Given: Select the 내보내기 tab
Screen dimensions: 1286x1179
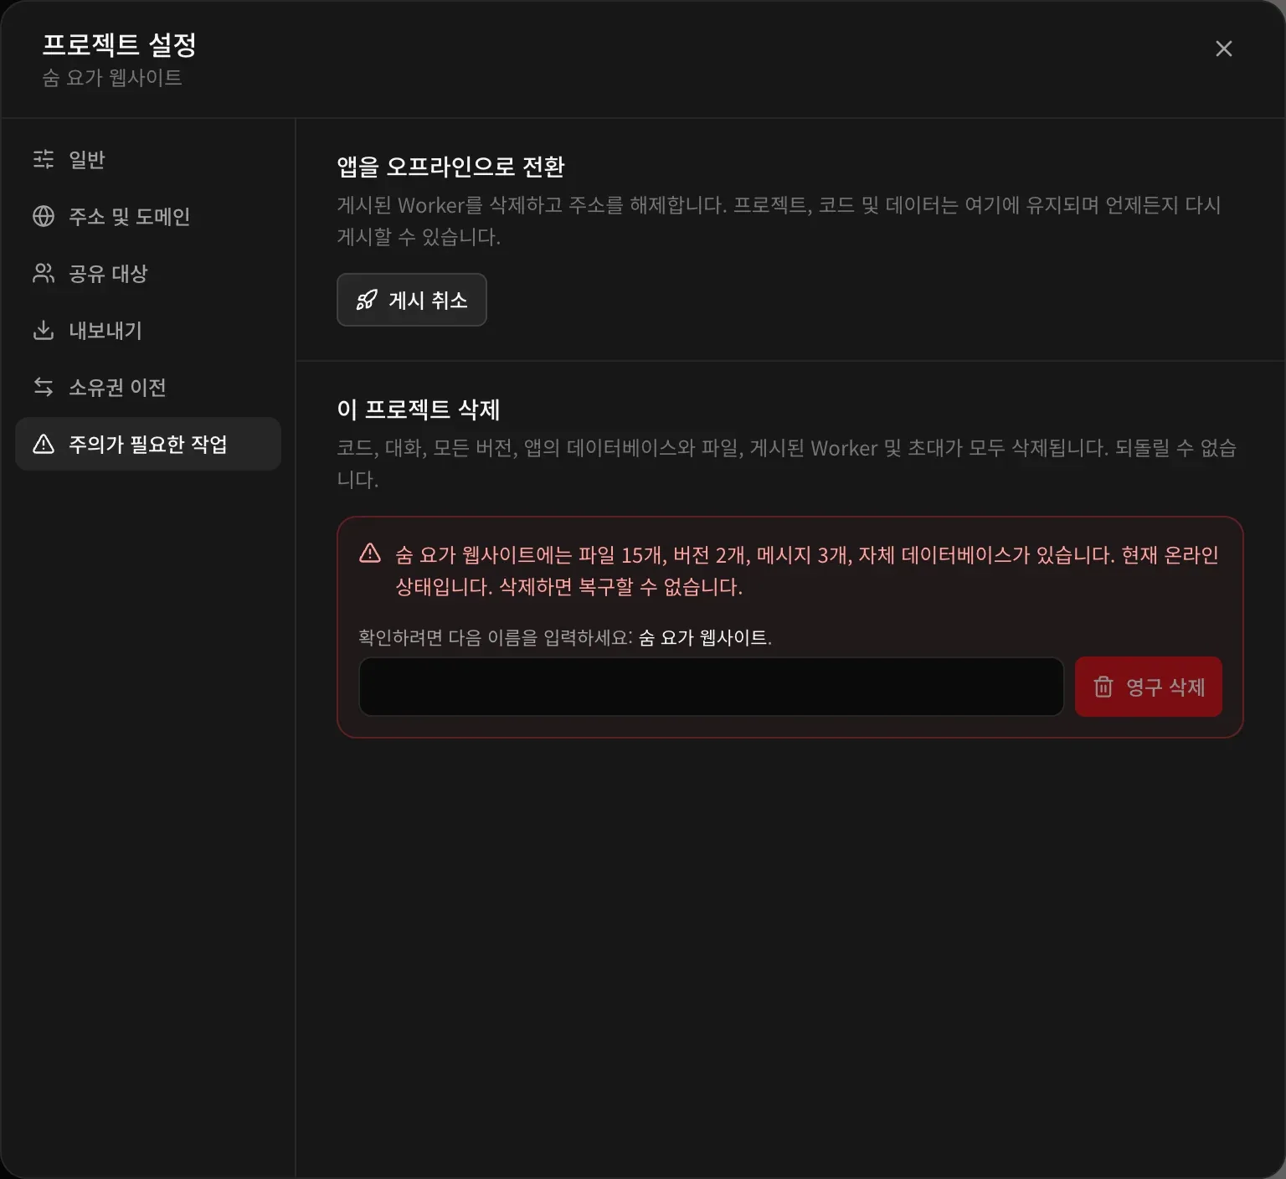Looking at the screenshot, I should coord(148,330).
